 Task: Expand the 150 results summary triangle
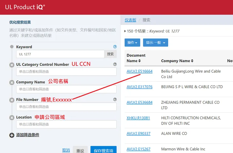(125, 31)
